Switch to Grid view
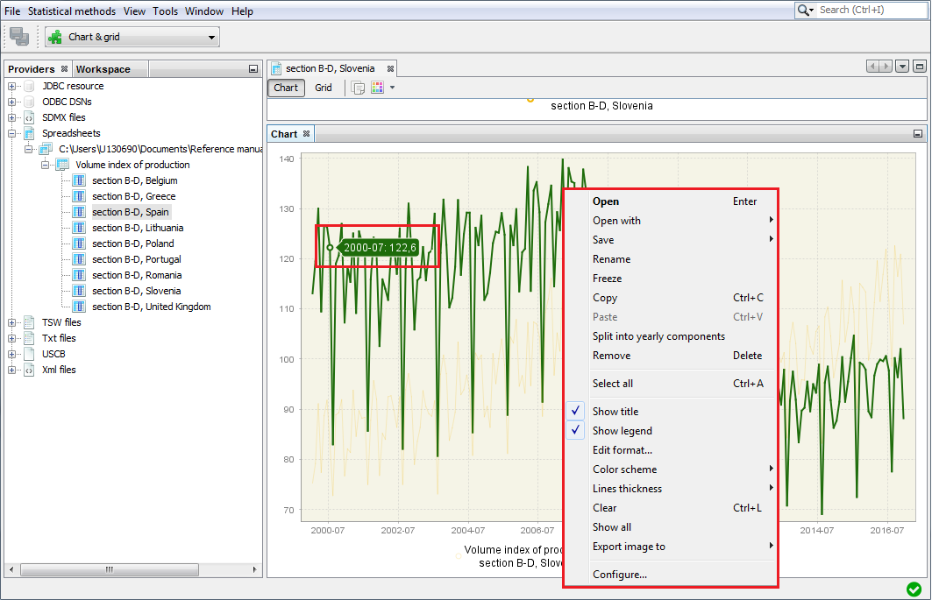This screenshot has height=600, width=932. click(x=324, y=88)
